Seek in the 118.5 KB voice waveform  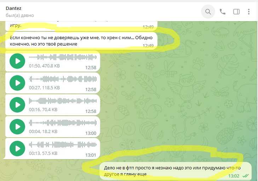[x=63, y=79]
